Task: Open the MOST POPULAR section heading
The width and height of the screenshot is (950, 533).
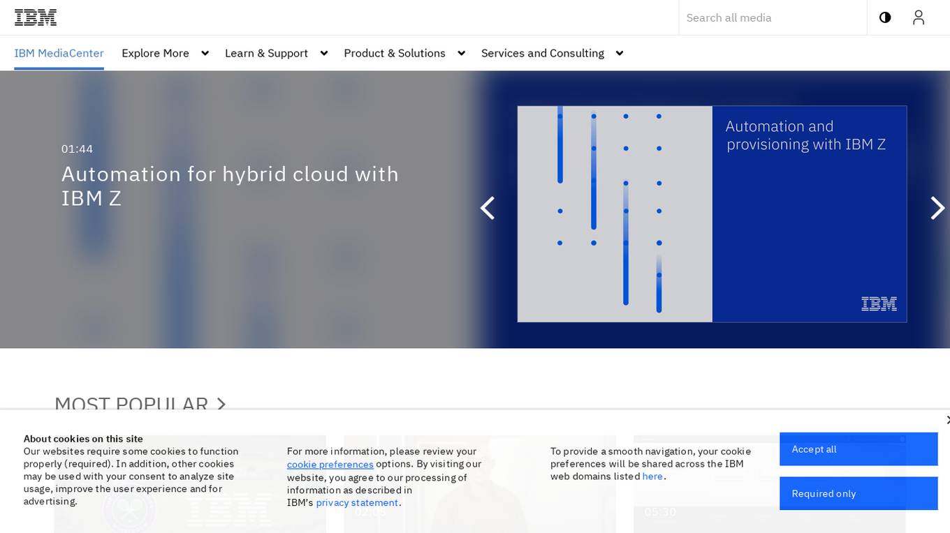Action: point(131,404)
